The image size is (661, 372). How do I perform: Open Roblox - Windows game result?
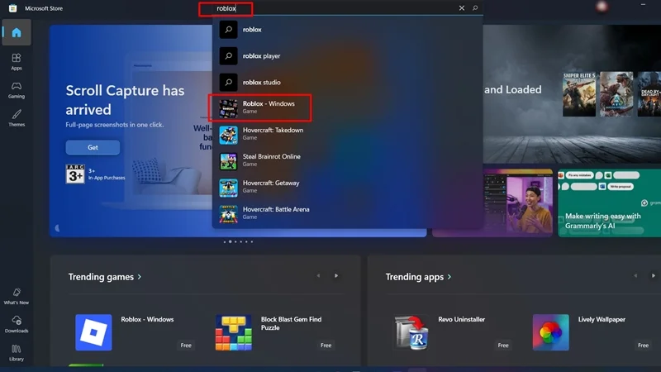coord(347,108)
